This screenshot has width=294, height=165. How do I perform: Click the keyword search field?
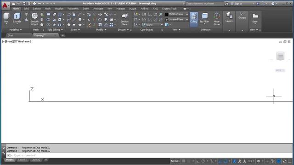click(204, 4)
